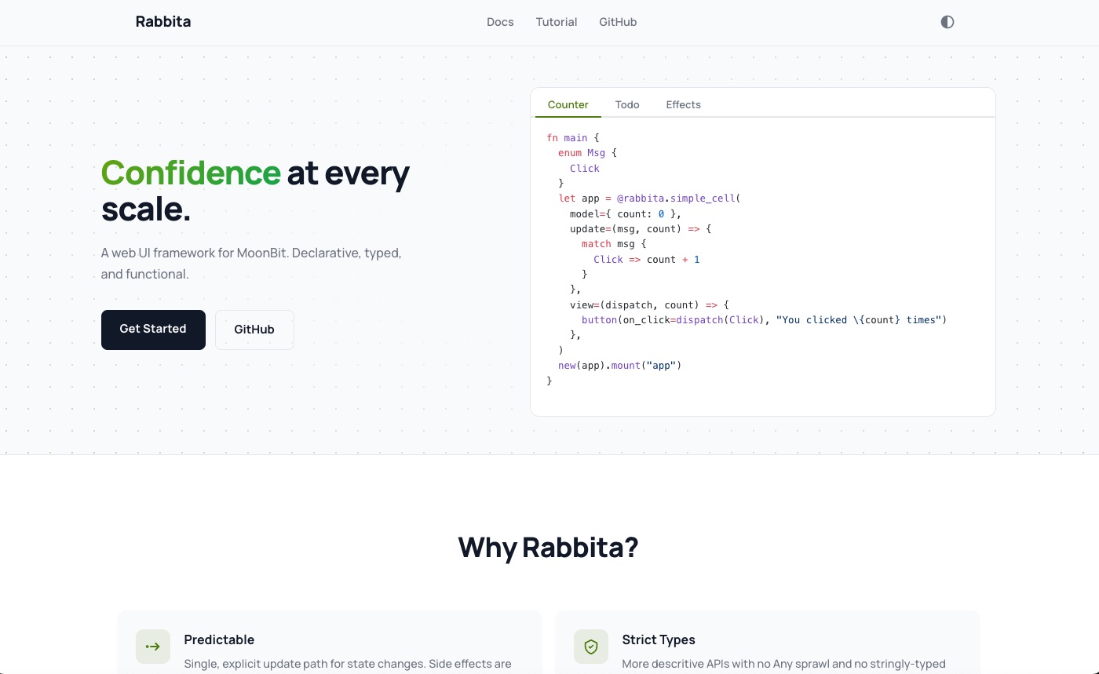Open Docs in the top navigation

(x=500, y=22)
